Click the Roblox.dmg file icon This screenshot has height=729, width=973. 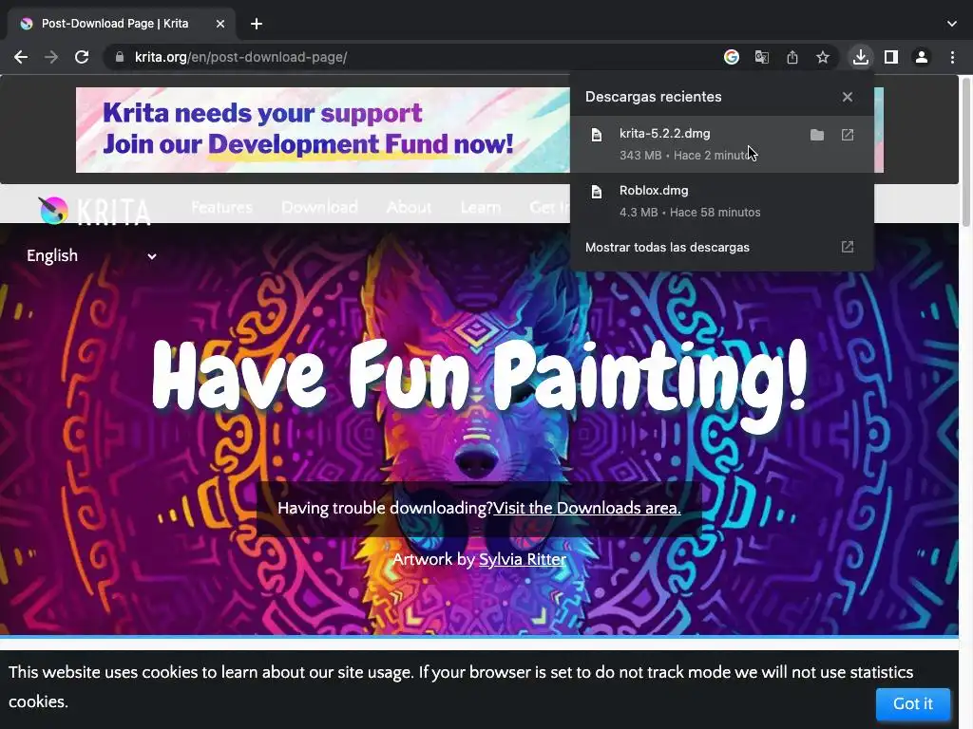(x=597, y=192)
